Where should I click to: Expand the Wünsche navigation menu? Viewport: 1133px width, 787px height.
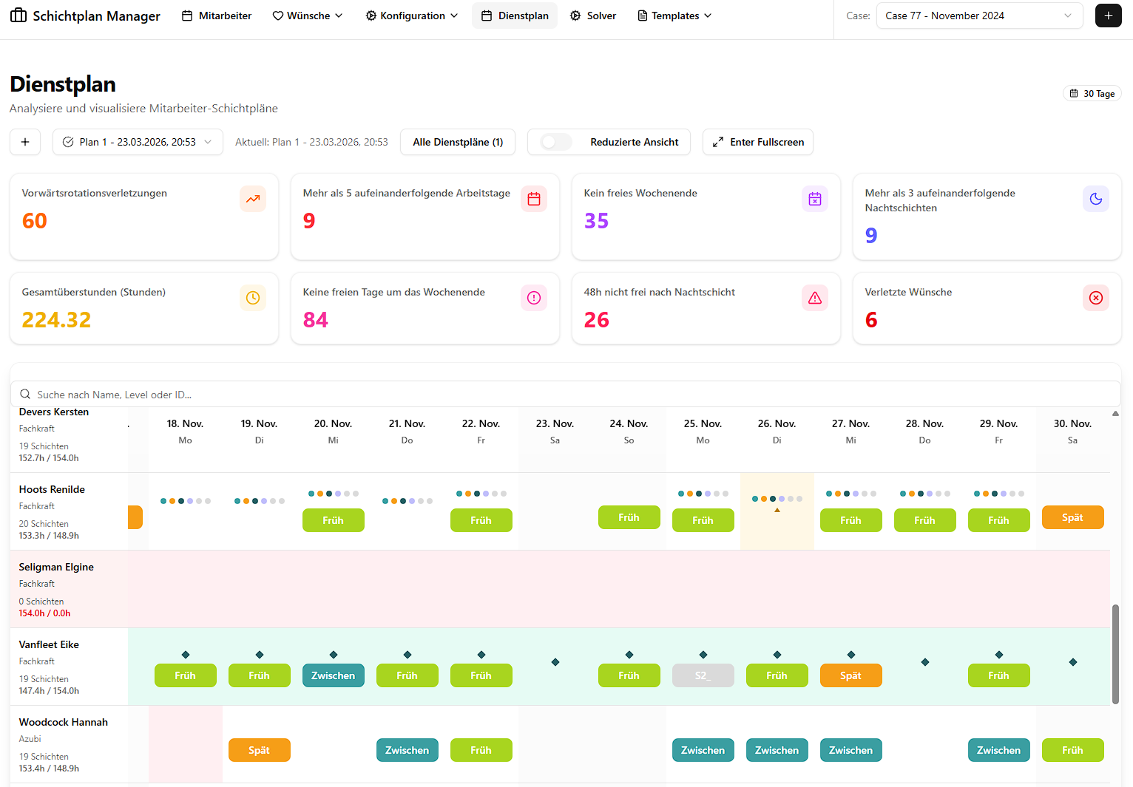click(308, 16)
